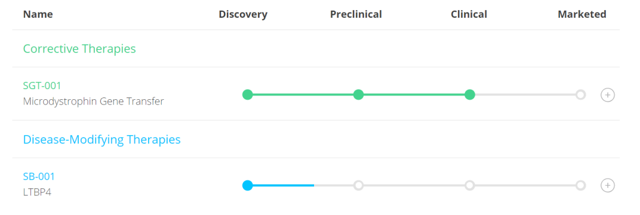Image resolution: width=640 pixels, height=215 pixels.
Task: Open the SGT-001 program link
Action: click(42, 86)
